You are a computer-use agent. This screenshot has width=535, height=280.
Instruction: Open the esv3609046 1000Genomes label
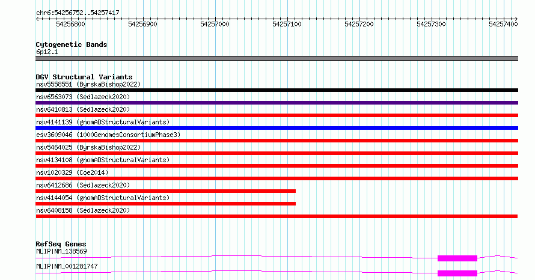tap(108, 135)
